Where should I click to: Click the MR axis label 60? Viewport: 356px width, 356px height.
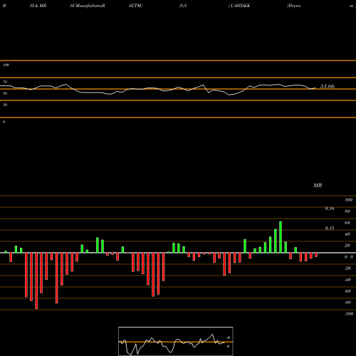pos(347,223)
